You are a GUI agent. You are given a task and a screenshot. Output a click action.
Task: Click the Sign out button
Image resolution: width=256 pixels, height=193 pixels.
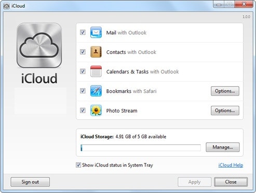30,182
